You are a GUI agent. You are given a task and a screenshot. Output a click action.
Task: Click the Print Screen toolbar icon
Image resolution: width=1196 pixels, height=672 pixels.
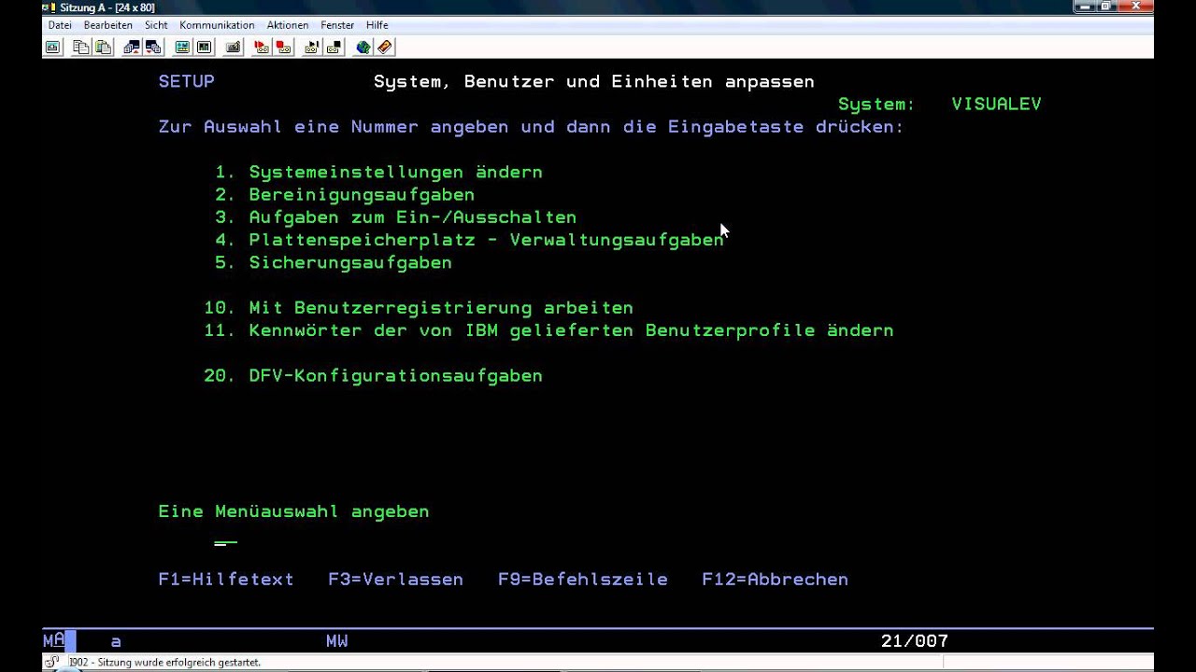point(53,47)
